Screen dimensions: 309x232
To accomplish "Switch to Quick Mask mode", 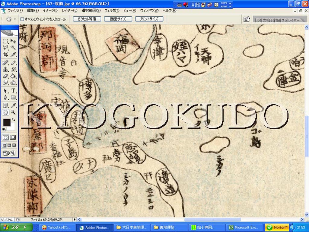I will coord(13,137).
